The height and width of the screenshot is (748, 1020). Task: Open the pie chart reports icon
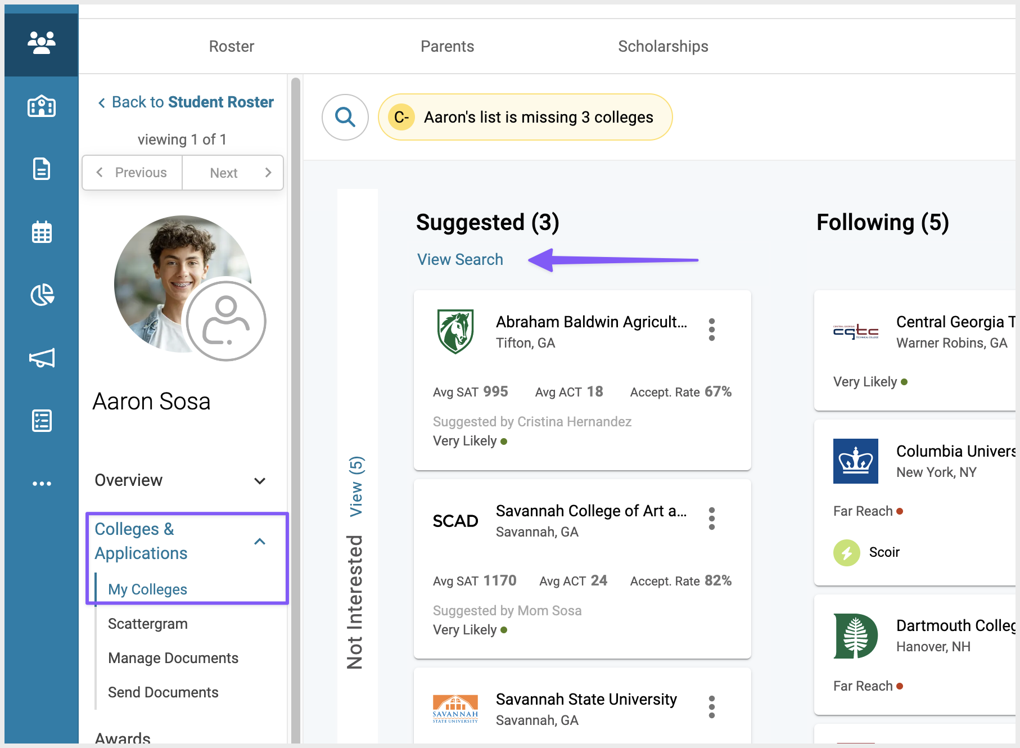pyautogui.click(x=42, y=295)
